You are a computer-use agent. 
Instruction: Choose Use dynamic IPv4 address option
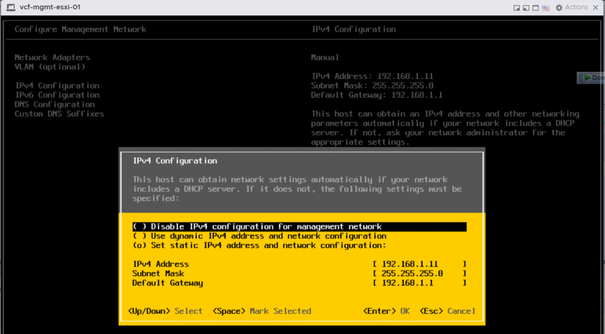point(139,236)
